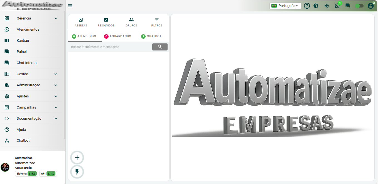The width and height of the screenshot is (378, 184).
Task: Open the WhatsApp notifications icon
Action: click(x=337, y=6)
